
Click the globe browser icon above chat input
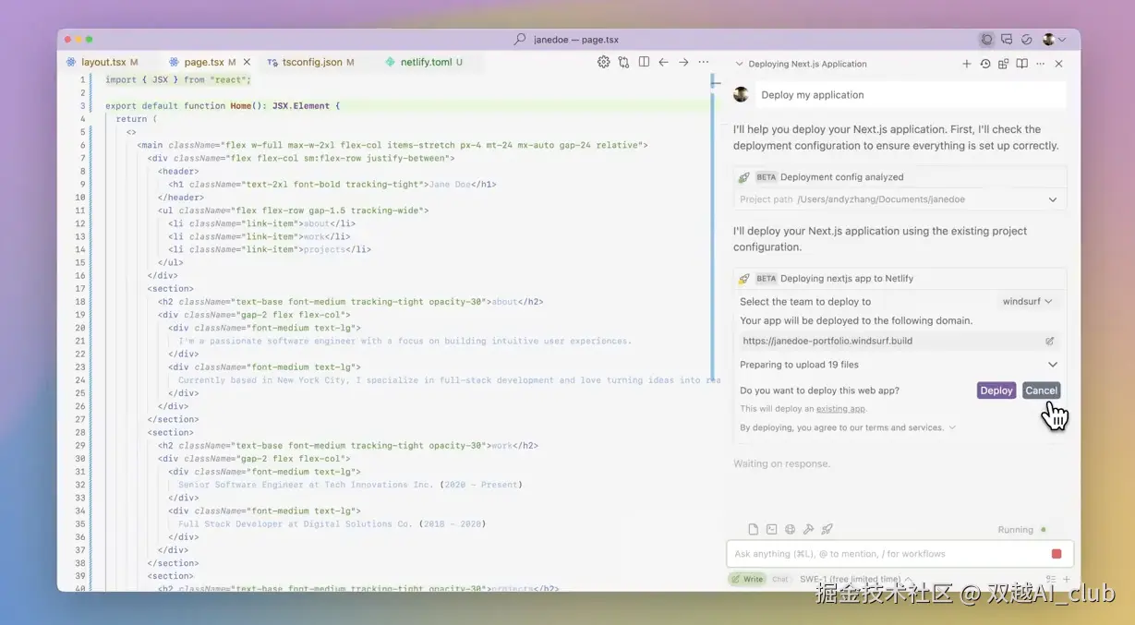point(791,529)
